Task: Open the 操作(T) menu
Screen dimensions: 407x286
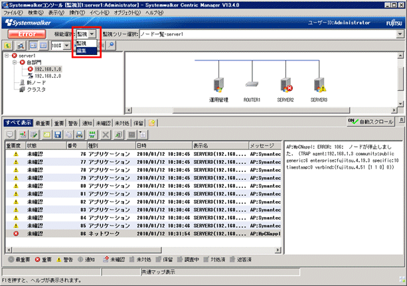Action: 77,13
